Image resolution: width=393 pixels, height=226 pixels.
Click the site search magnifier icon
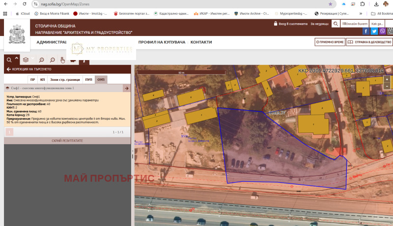[336, 24]
